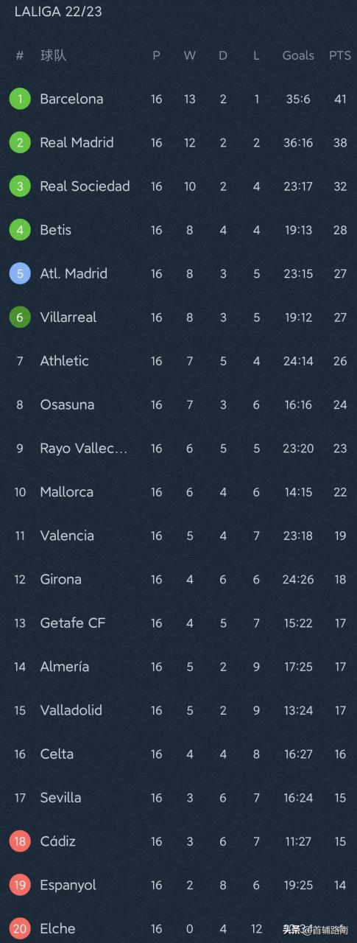This screenshot has width=357, height=943.
Task: Click the dark green rank 6 badge
Action: tap(20, 317)
